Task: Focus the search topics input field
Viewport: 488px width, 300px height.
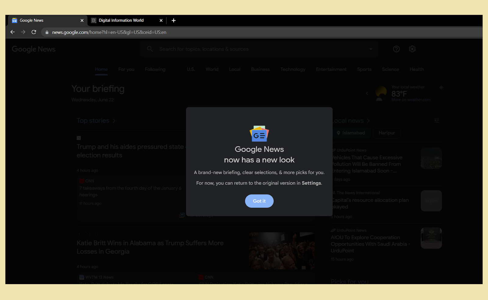Action: pos(259,49)
